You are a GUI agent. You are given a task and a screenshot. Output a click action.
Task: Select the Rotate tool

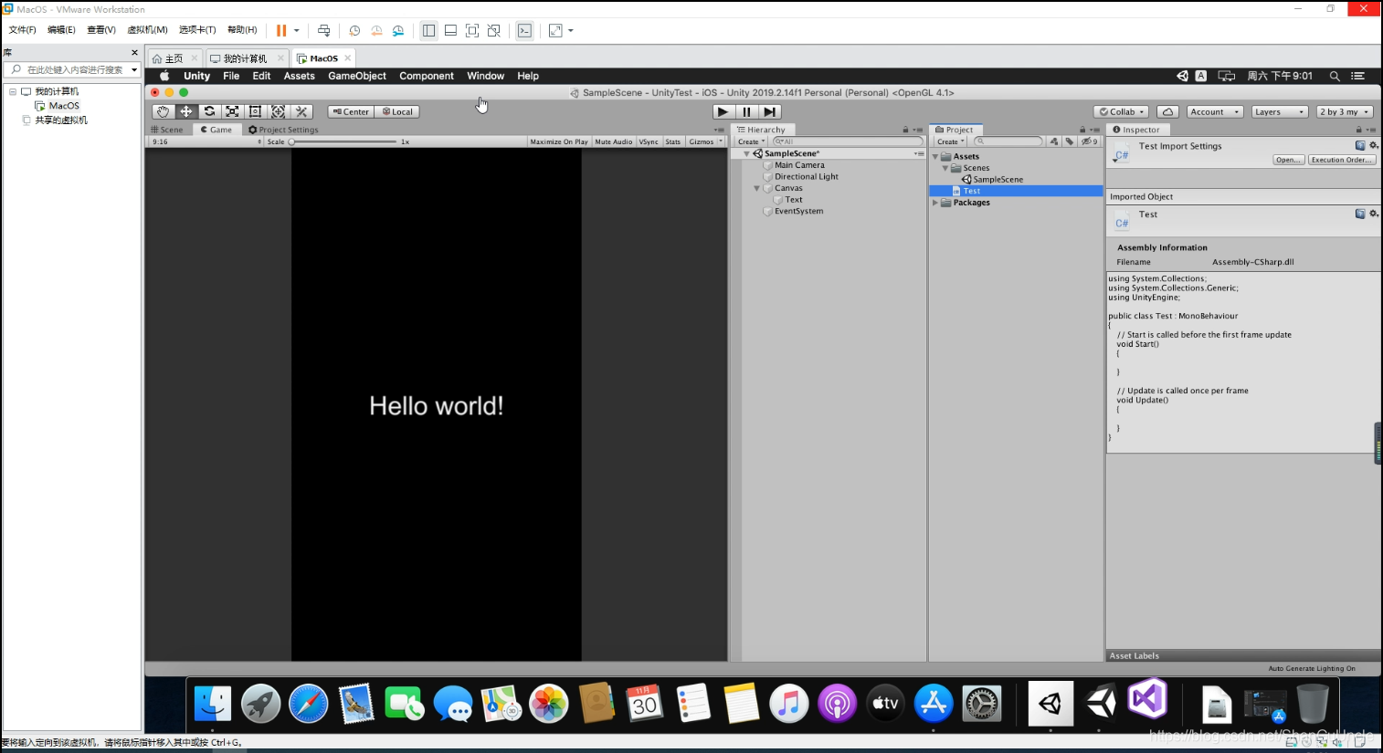point(209,111)
